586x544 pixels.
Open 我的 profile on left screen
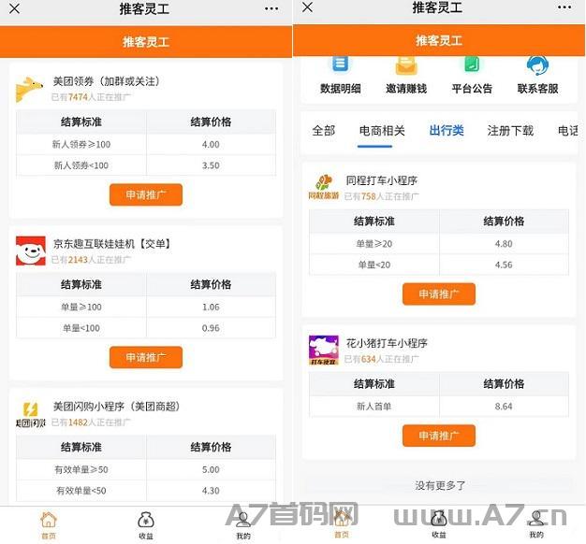tap(243, 525)
